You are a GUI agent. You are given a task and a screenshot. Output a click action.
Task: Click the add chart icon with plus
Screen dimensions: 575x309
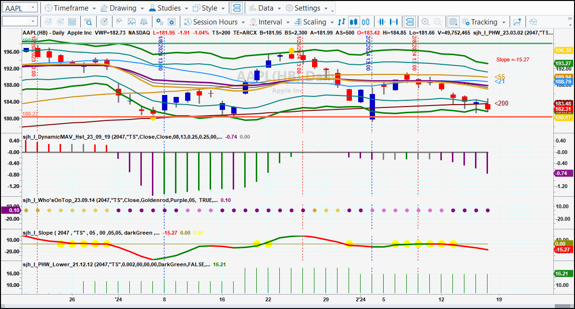[517, 22]
